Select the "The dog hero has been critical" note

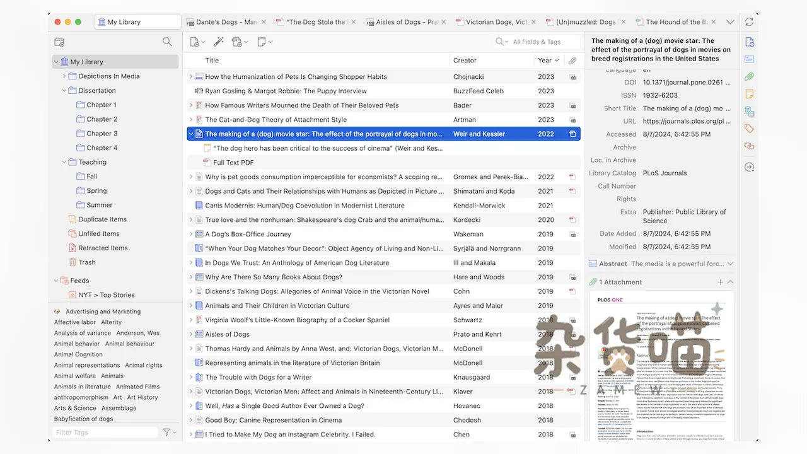click(384, 148)
